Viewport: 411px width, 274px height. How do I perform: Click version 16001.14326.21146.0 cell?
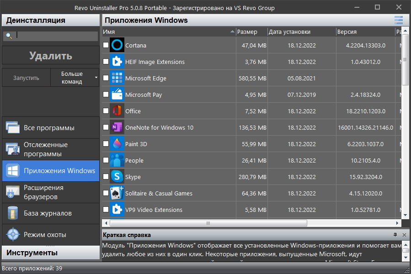pyautogui.click(x=366, y=127)
